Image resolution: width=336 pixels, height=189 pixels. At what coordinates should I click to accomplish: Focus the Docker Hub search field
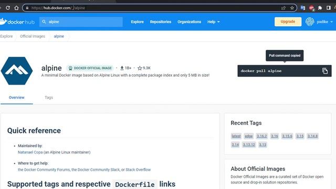[81, 22]
